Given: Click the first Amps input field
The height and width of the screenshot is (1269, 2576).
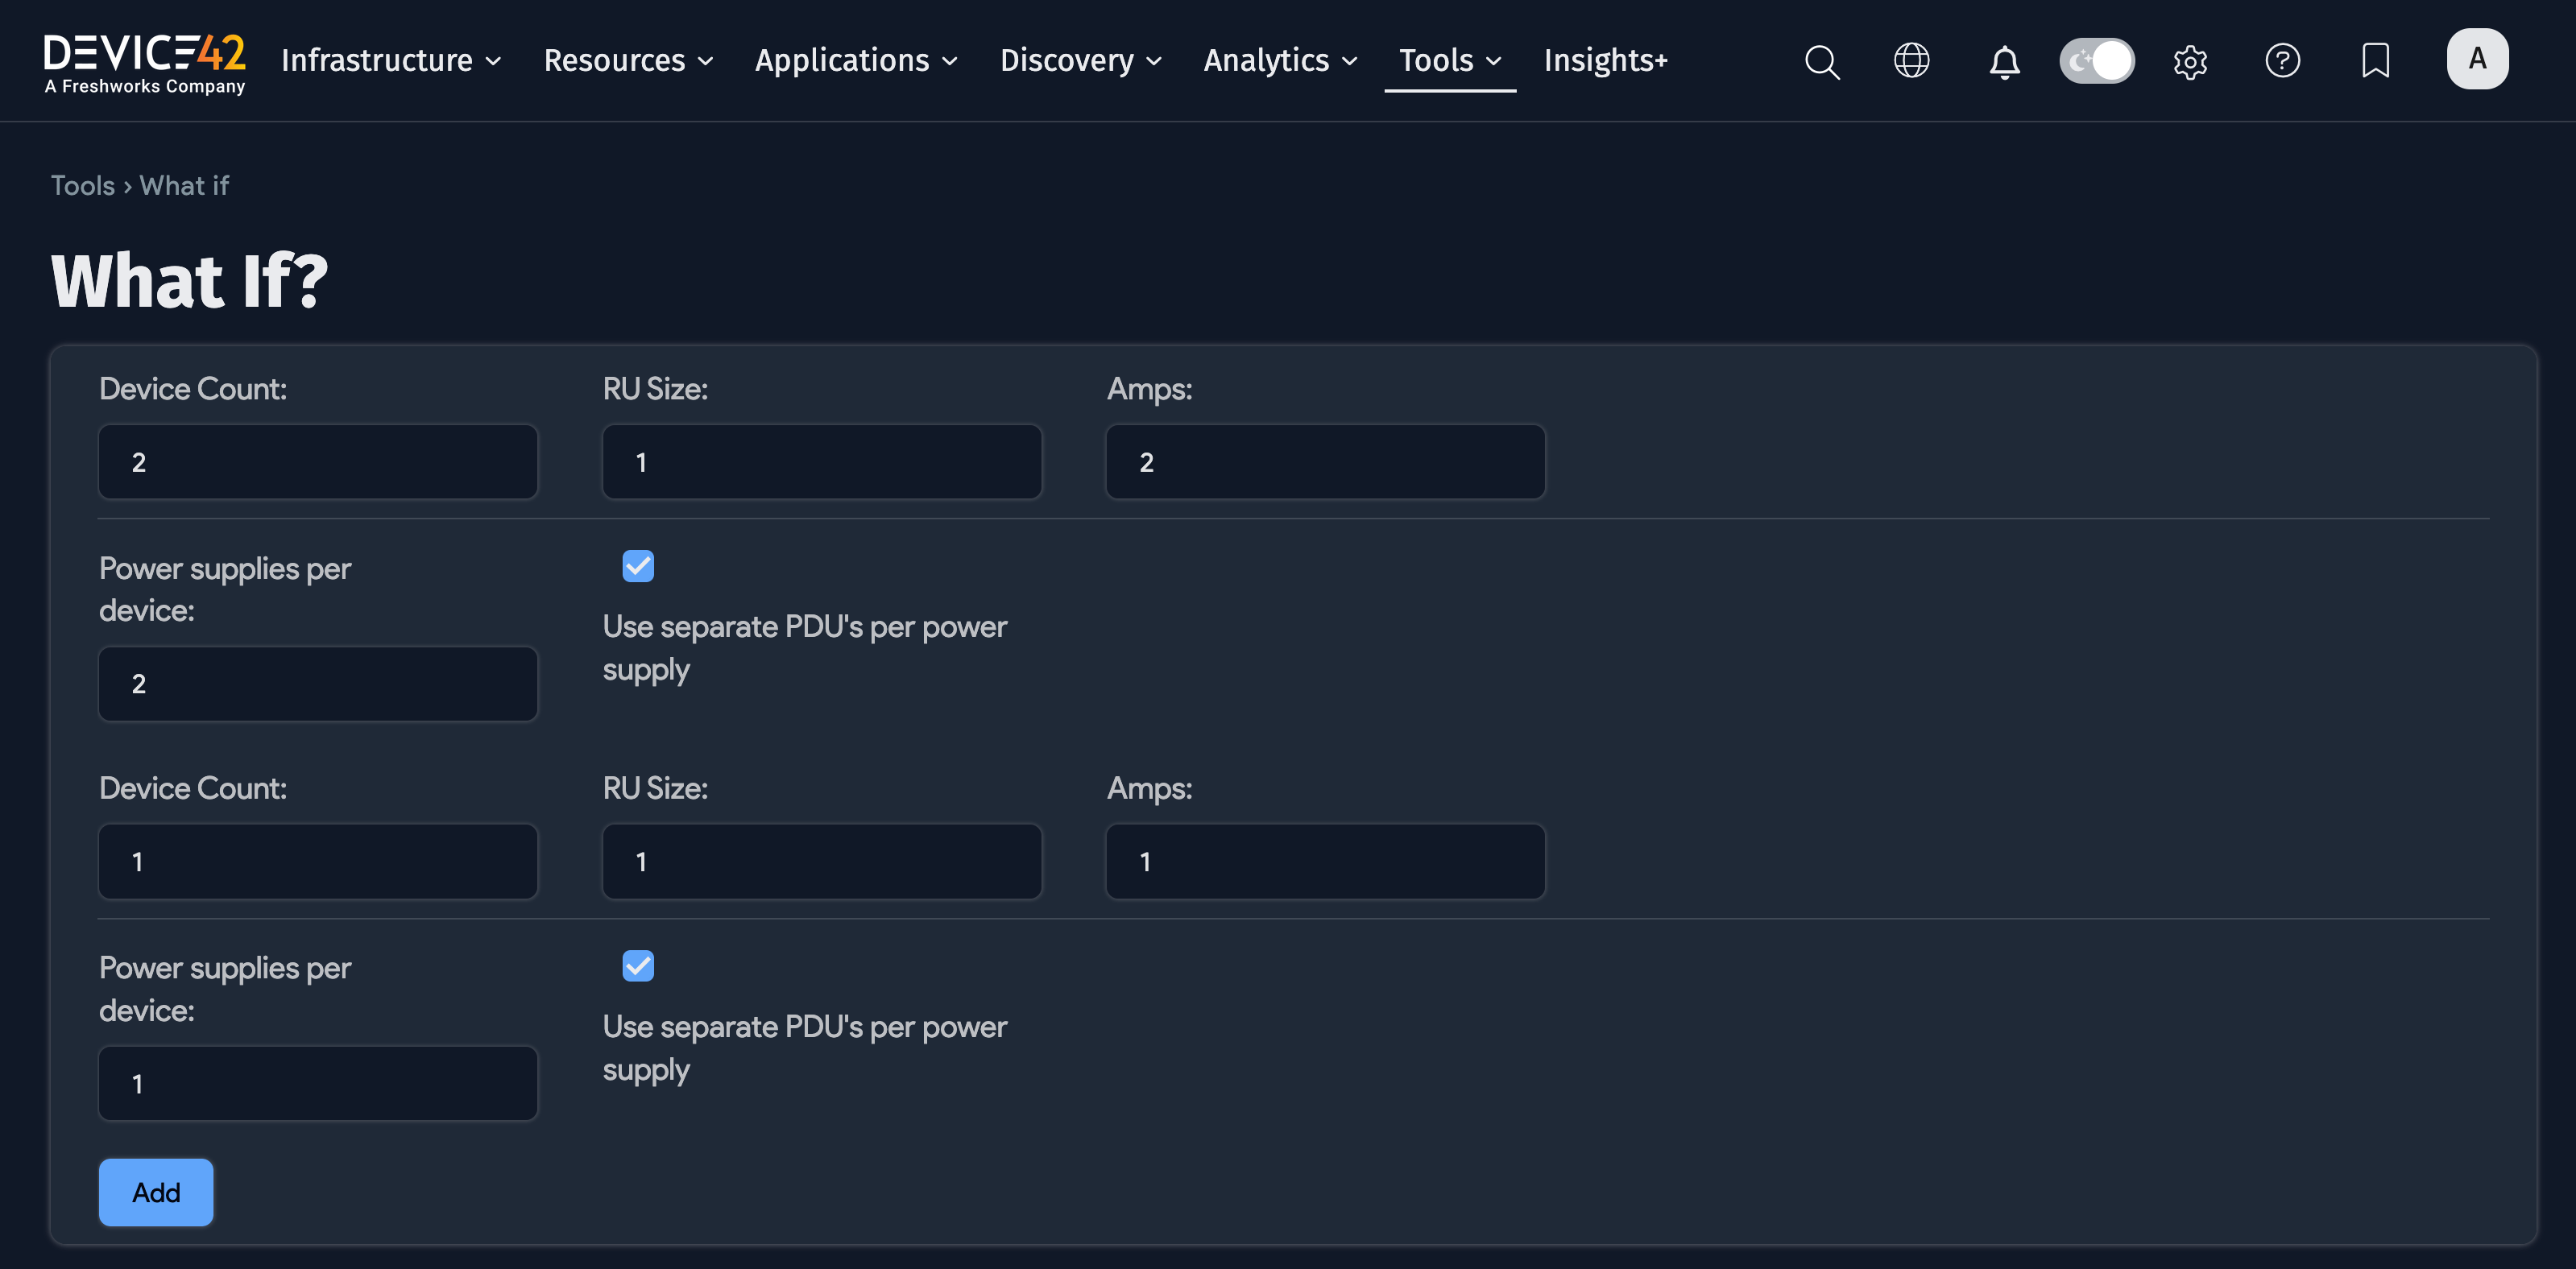Looking at the screenshot, I should point(1325,461).
